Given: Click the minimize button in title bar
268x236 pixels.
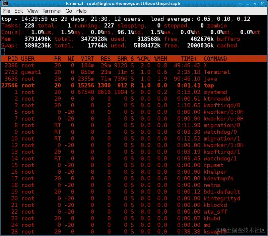Looking at the screenshot, I should point(248,3).
